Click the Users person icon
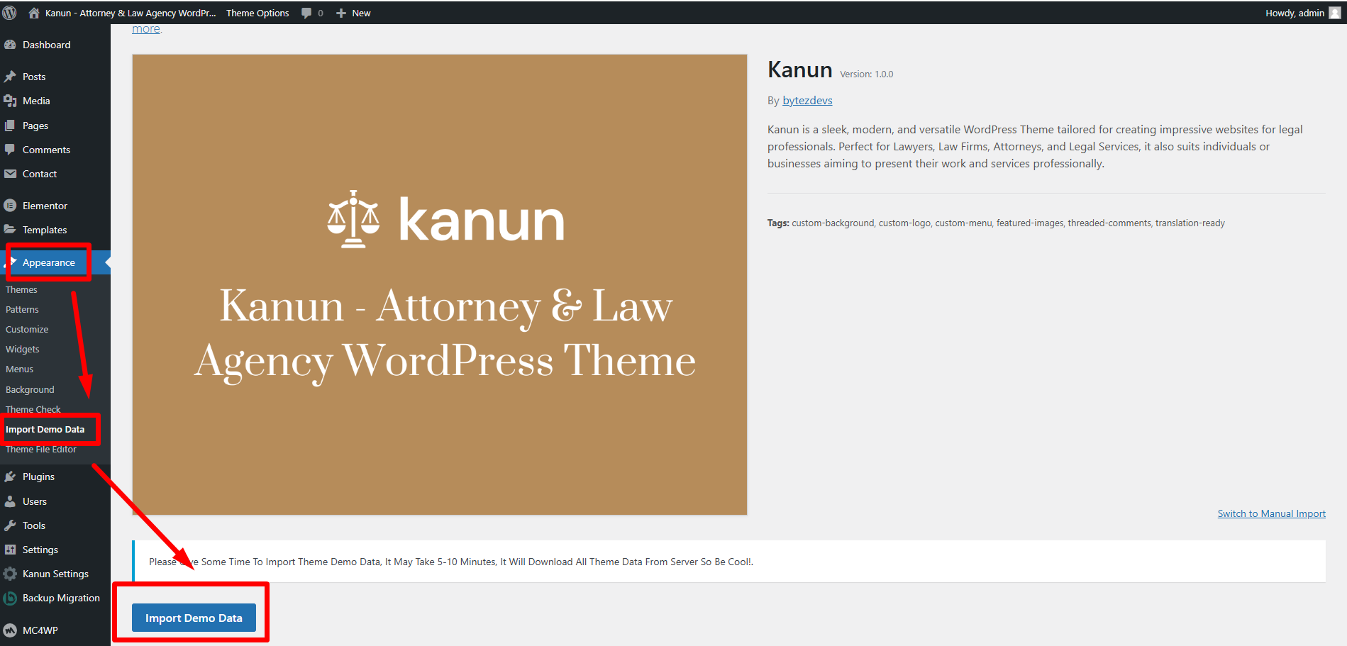 tap(10, 501)
